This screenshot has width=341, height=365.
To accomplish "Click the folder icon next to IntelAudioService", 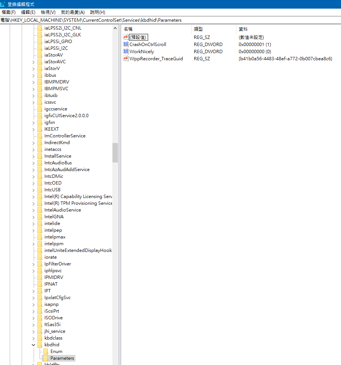I will click(x=40, y=210).
